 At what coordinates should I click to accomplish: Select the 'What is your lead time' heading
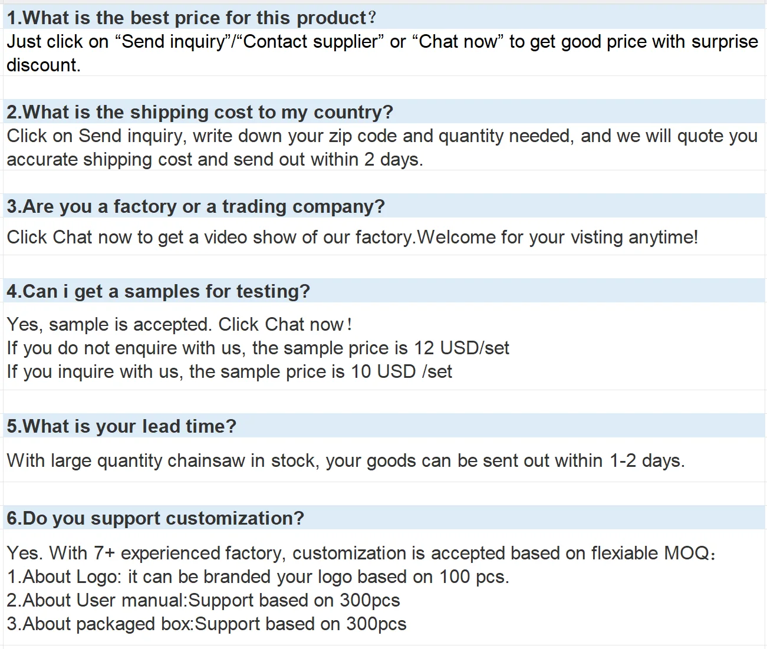pos(121,426)
